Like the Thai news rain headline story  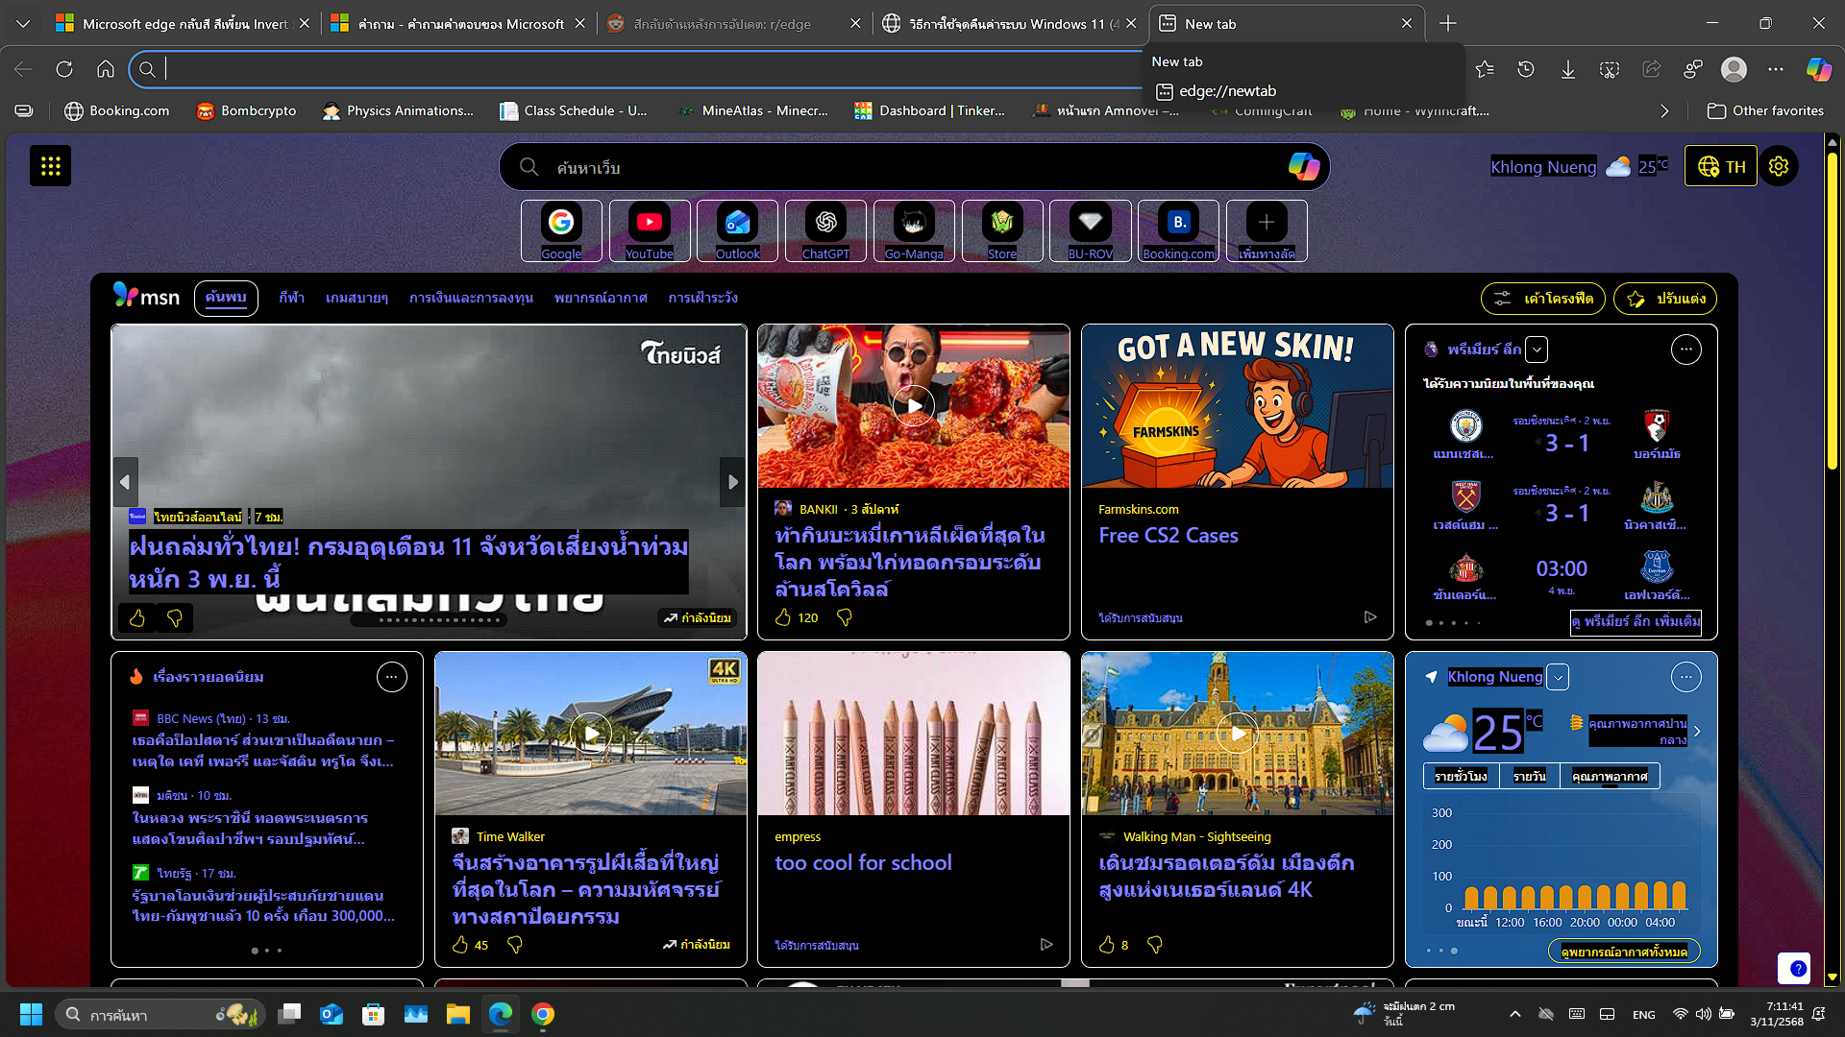137,618
